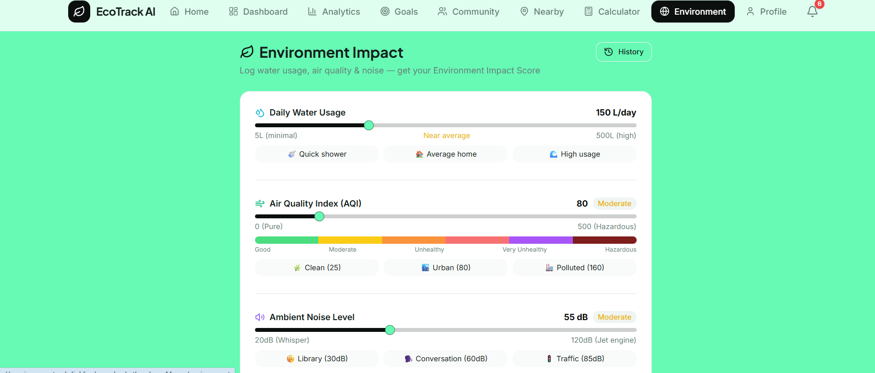The height and width of the screenshot is (373, 875).
Task: Open the notifications bell icon
Action: point(812,11)
